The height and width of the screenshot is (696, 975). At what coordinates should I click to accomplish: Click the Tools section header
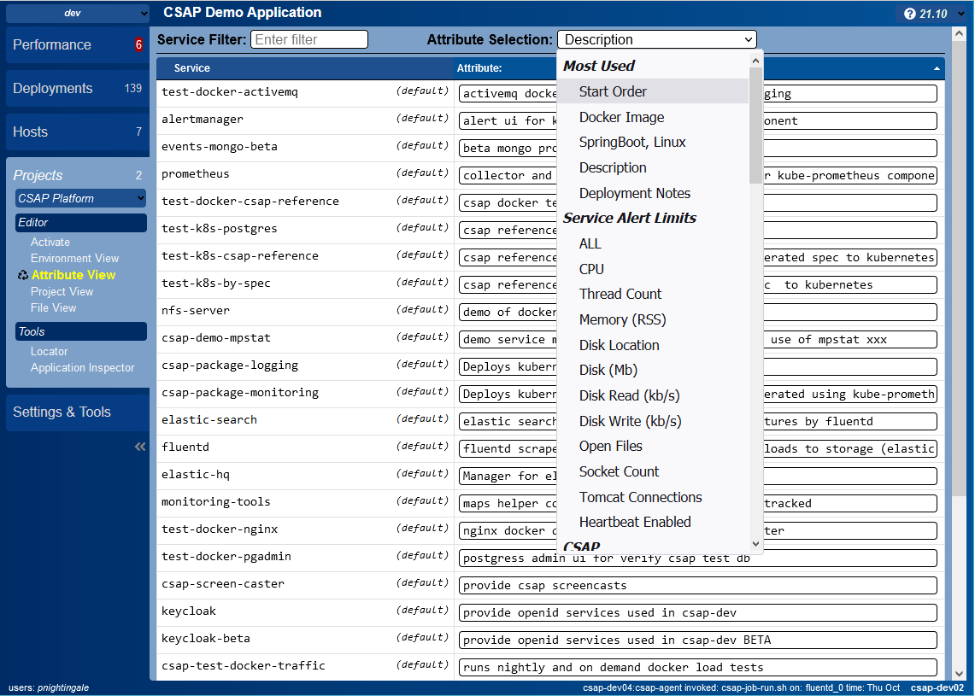pos(81,332)
